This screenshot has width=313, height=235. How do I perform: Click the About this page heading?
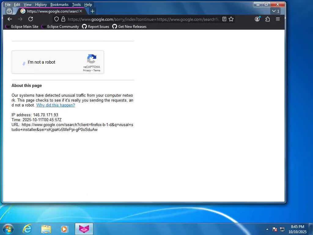27,86
